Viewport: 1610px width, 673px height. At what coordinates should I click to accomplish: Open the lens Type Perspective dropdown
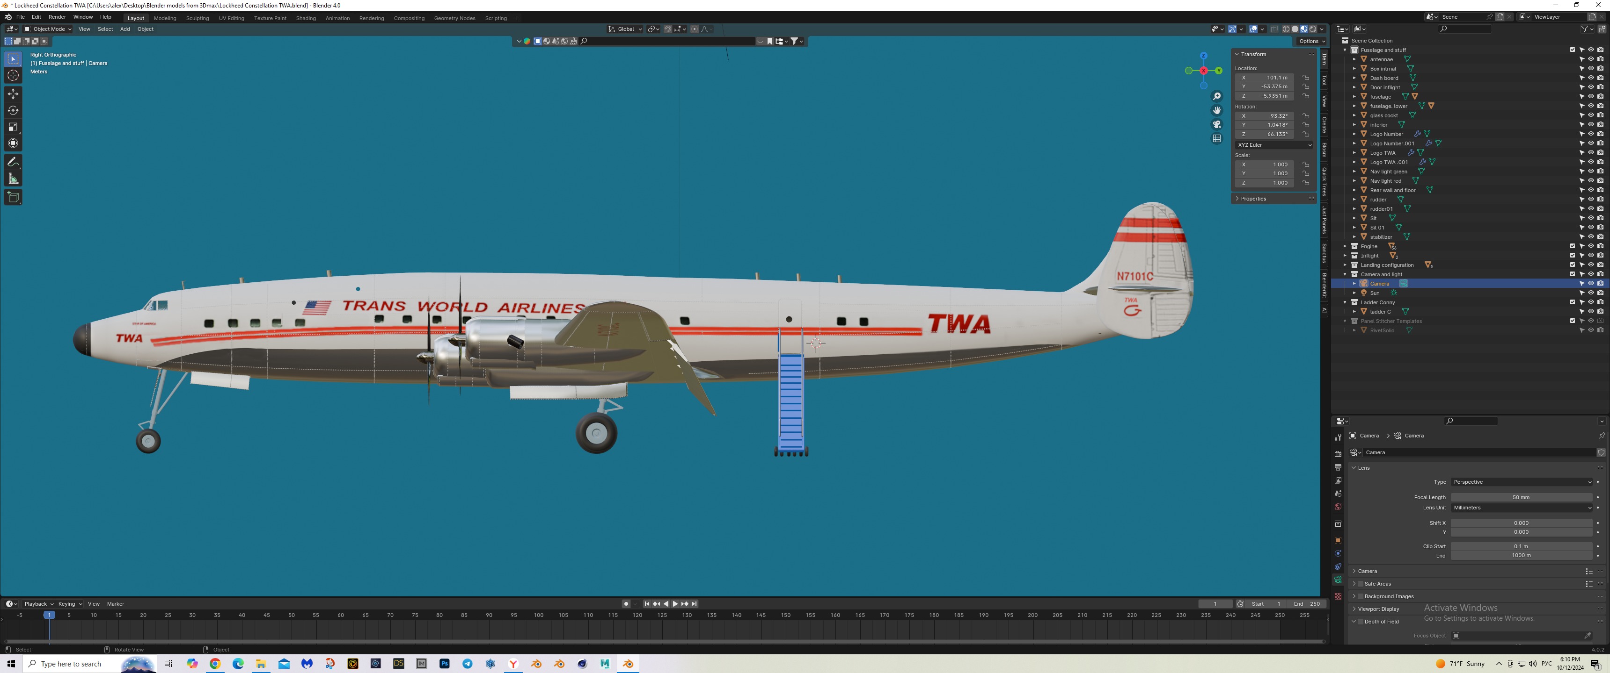pos(1521,482)
